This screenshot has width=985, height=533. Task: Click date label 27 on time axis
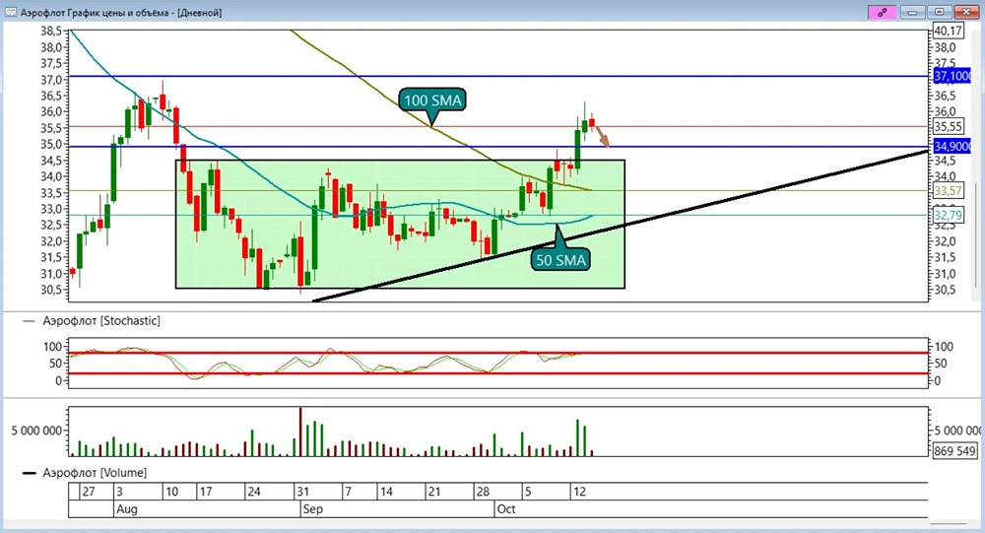point(89,492)
